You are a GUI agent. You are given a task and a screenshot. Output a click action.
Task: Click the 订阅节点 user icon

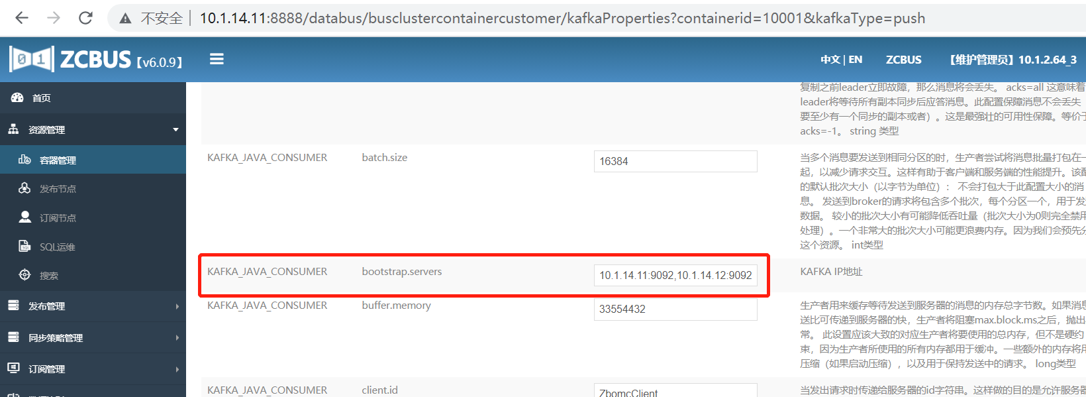pyautogui.click(x=25, y=217)
